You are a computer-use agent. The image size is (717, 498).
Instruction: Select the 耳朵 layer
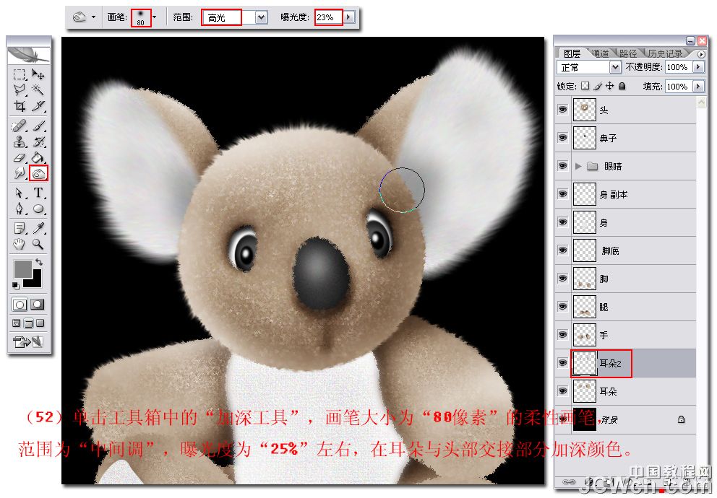625,392
